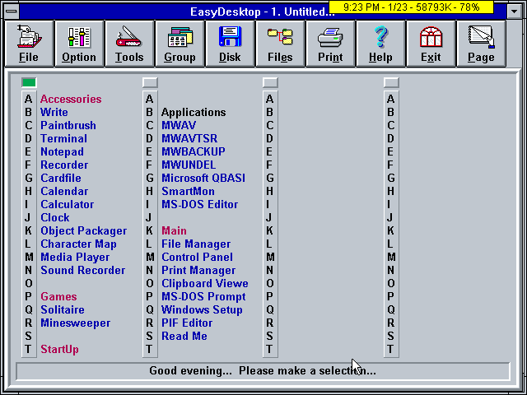This screenshot has width=527, height=395.
Task: Select the Applications group heading
Action: pyautogui.click(x=194, y=112)
